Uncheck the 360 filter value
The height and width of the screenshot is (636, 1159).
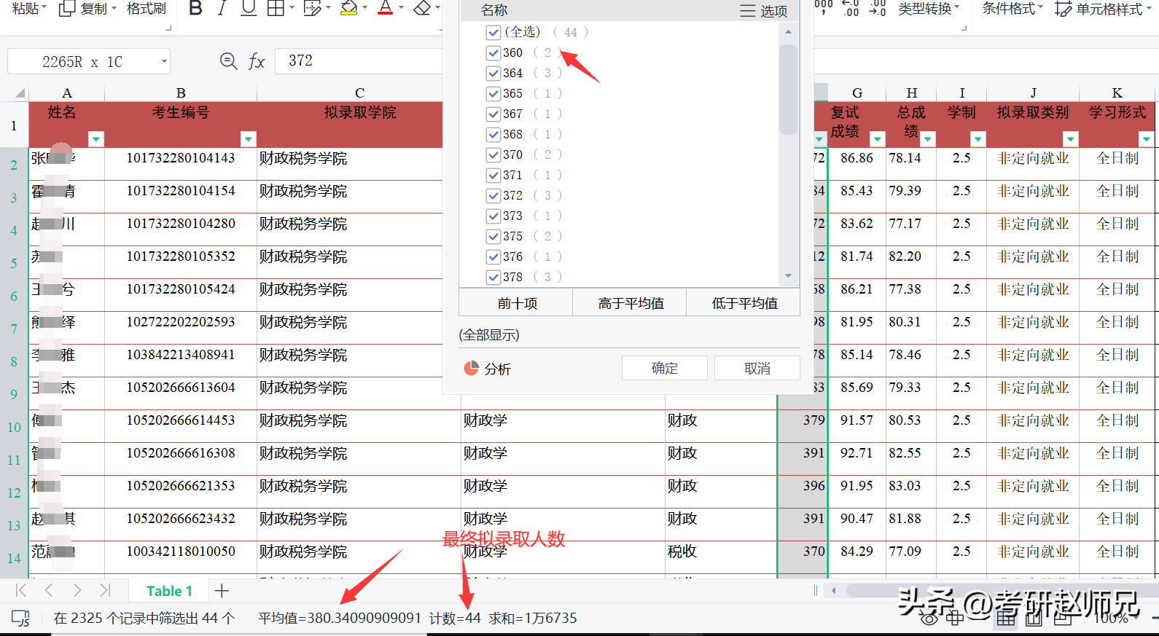493,52
